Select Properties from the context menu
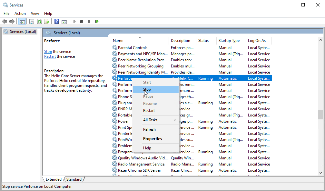The image size is (325, 191). point(152,138)
